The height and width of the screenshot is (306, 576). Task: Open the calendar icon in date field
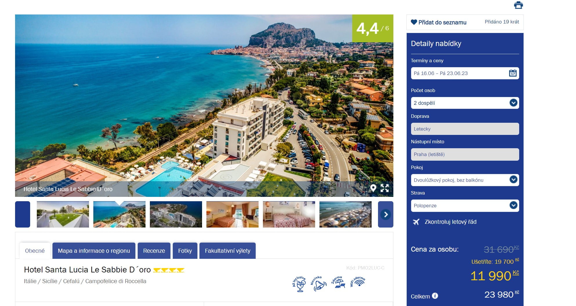[513, 73]
